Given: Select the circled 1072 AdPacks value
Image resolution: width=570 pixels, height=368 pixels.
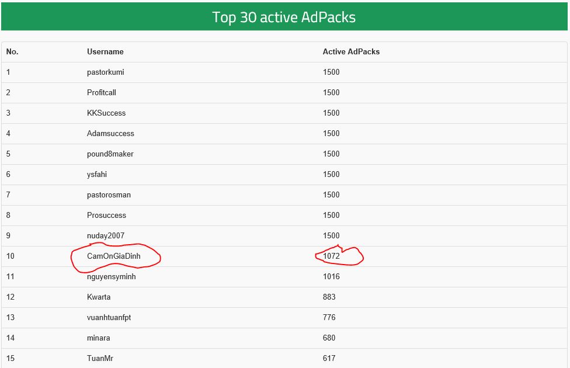Looking at the screenshot, I should point(331,256).
